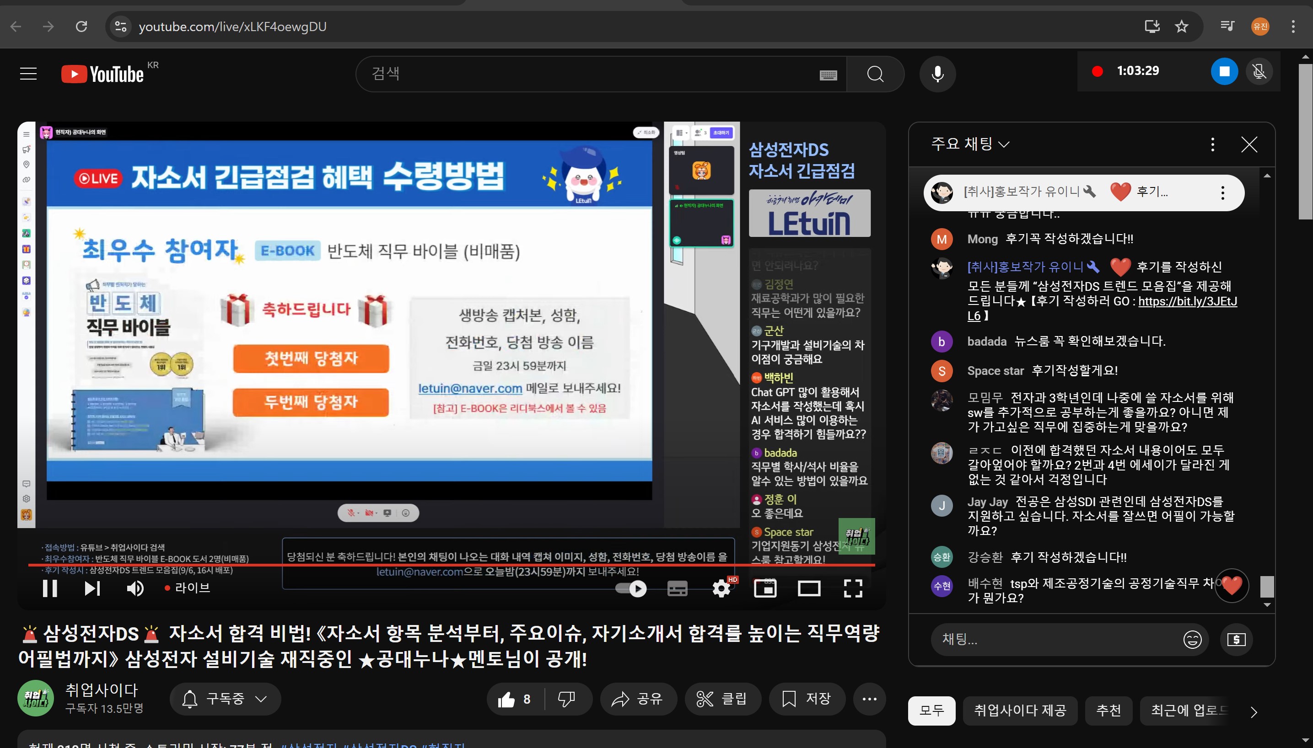Pause the live video playback
Viewport: 1313px width, 748px height.
[x=50, y=588]
